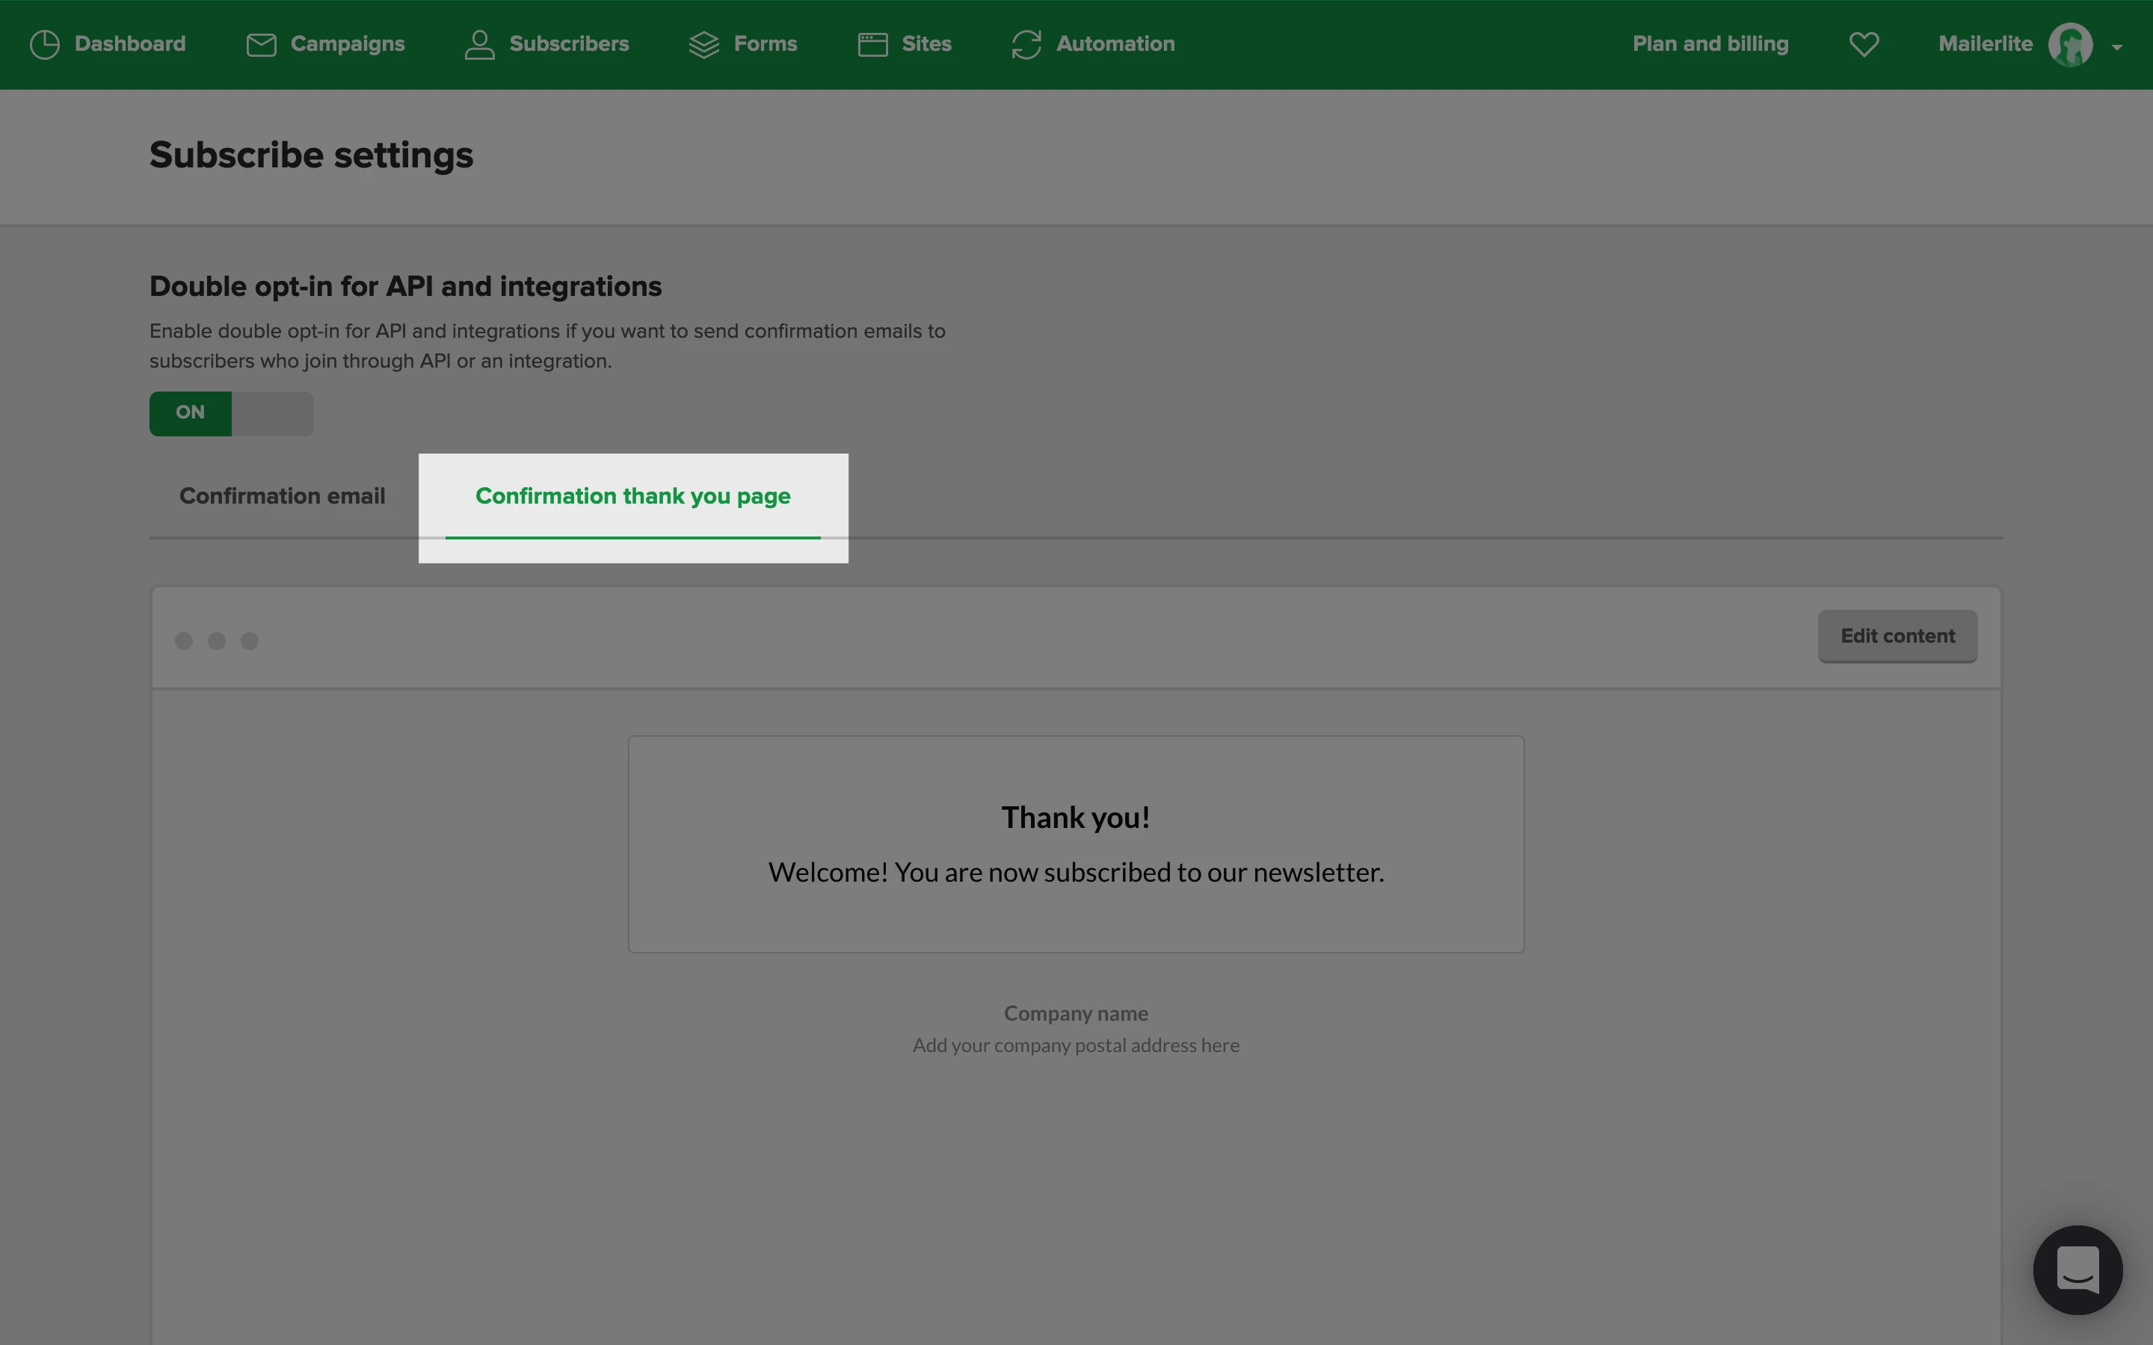Click the Mailerlite account avatar

point(2070,45)
